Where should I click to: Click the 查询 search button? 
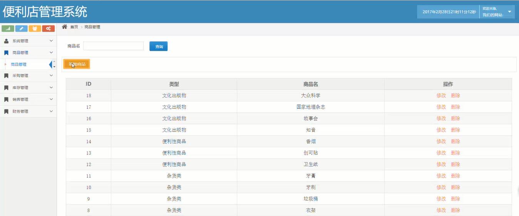(x=159, y=47)
